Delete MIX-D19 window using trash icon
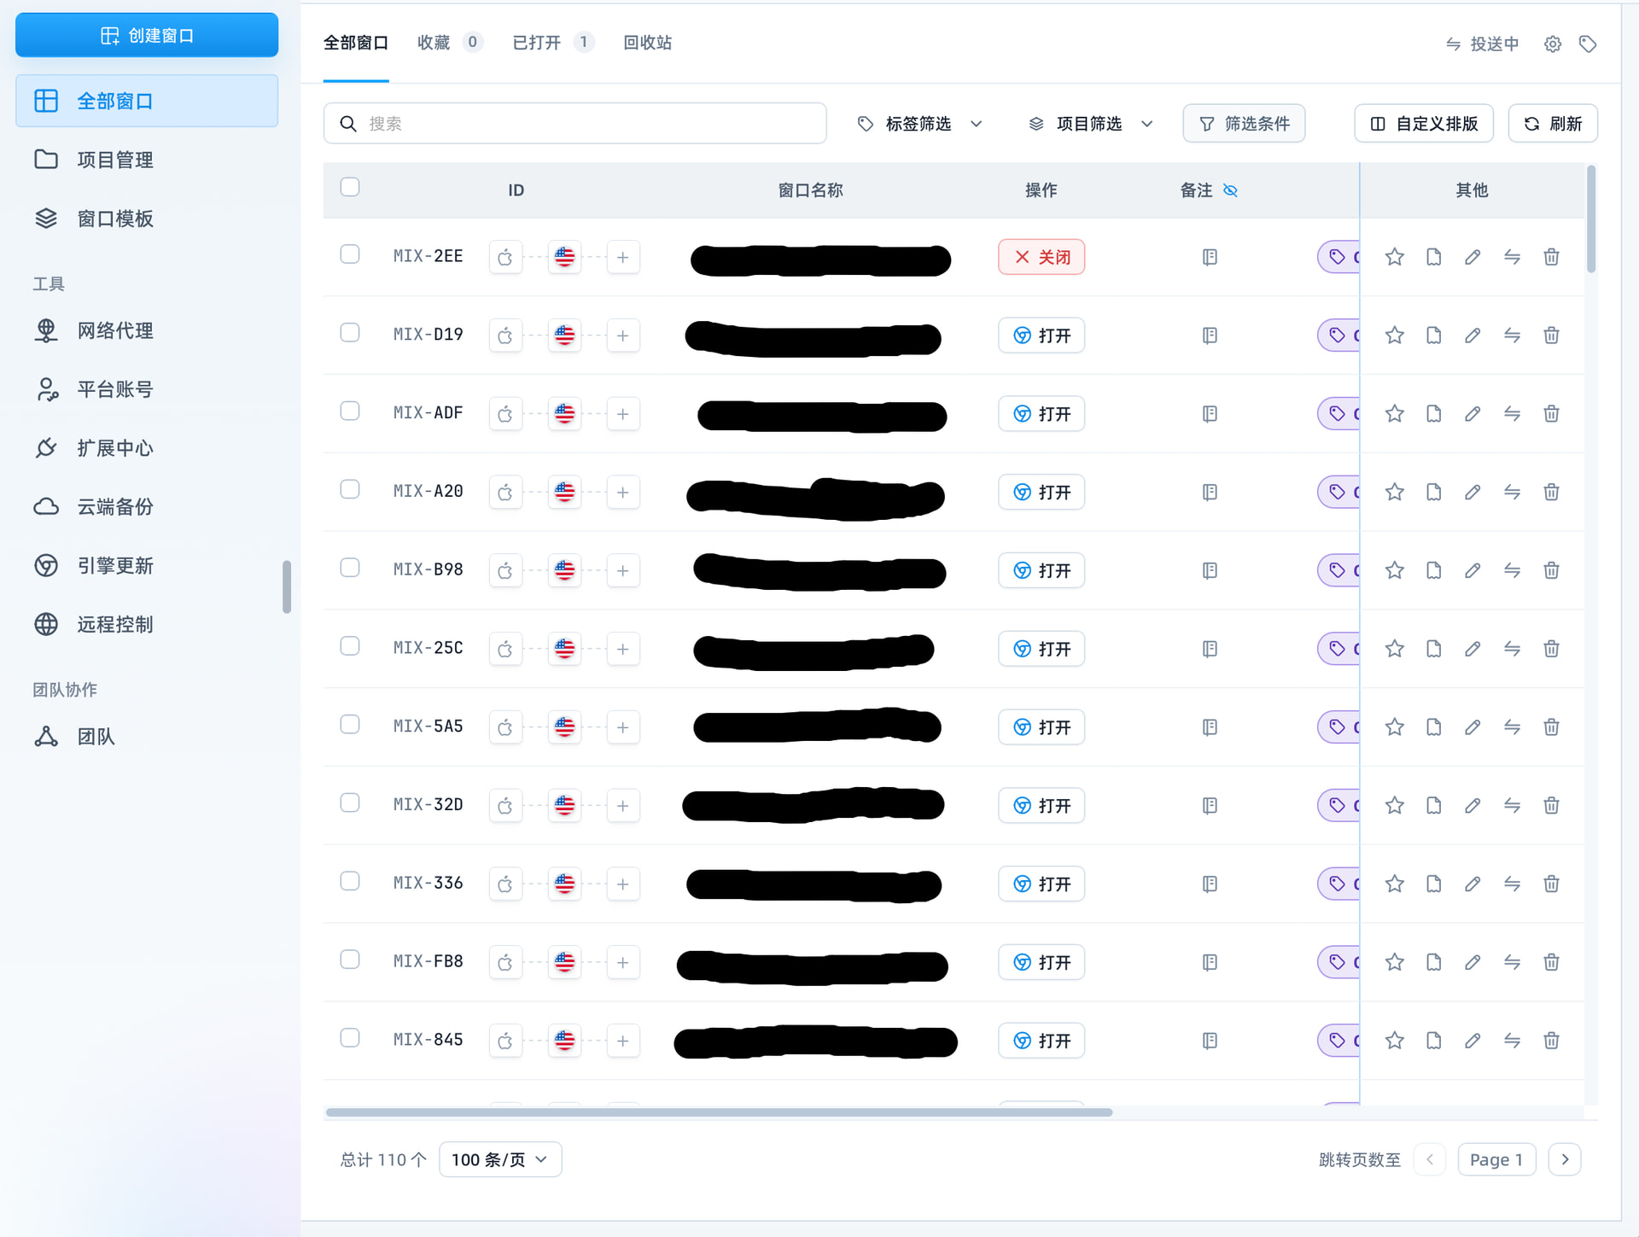Screen dimensions: 1639x1237 pos(1551,336)
